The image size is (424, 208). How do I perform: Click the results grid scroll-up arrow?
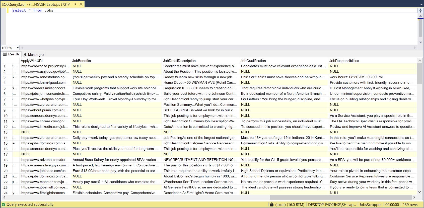pos(419,61)
